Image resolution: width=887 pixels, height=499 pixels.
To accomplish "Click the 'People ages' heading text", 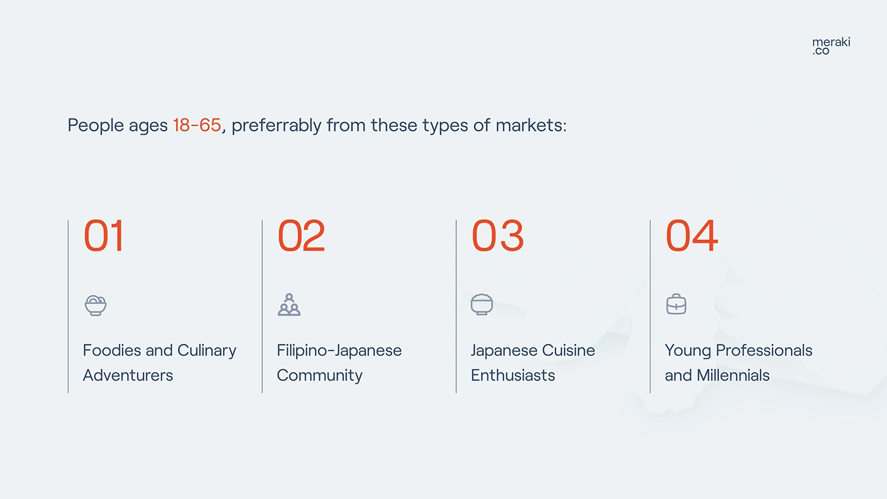I will click(118, 125).
